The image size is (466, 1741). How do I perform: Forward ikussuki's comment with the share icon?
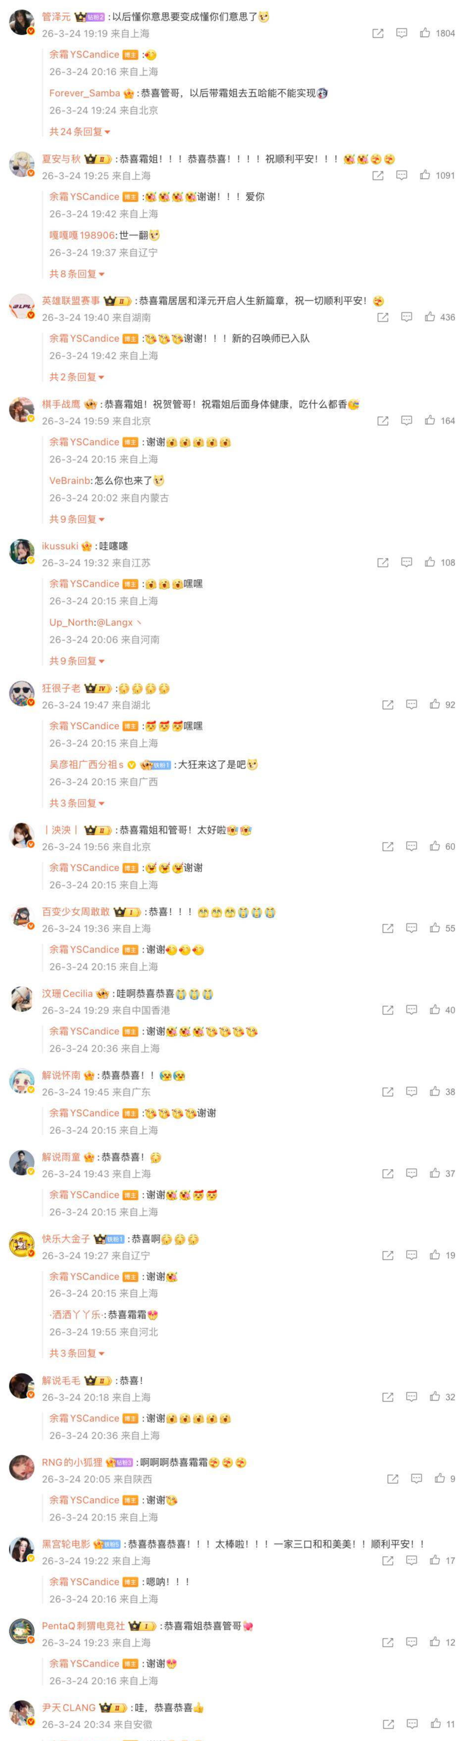[383, 562]
